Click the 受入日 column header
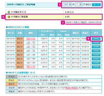The width and height of the screenshot is (104, 96). [11, 33]
